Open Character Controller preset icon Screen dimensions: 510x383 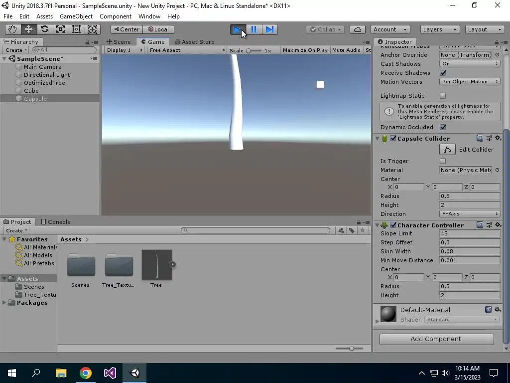[489, 225]
